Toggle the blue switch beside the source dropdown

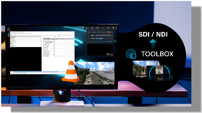click(92, 35)
